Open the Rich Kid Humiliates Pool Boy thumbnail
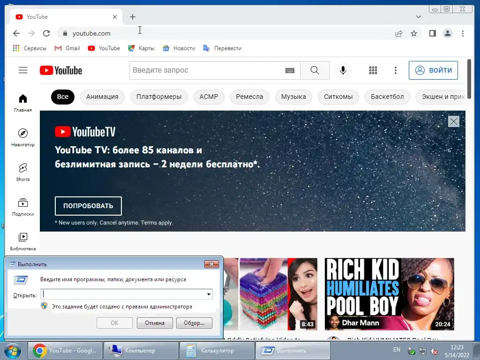480x360 pixels. point(390,294)
